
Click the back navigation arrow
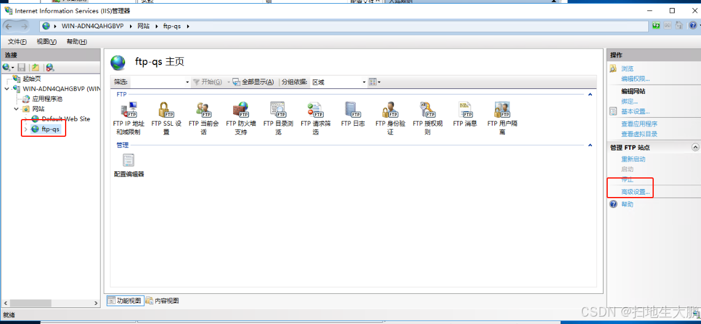[10, 26]
